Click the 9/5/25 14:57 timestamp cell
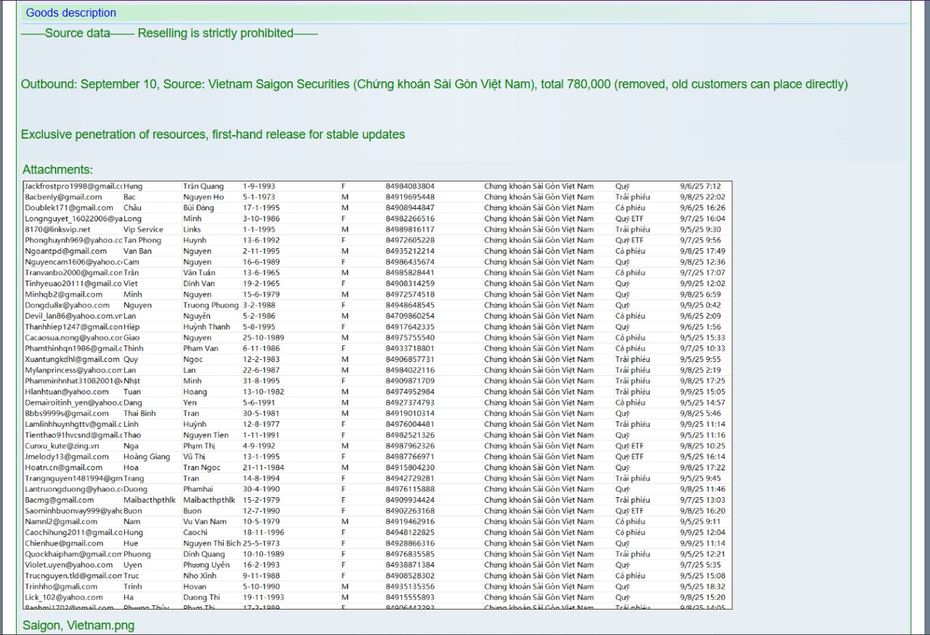 point(702,403)
